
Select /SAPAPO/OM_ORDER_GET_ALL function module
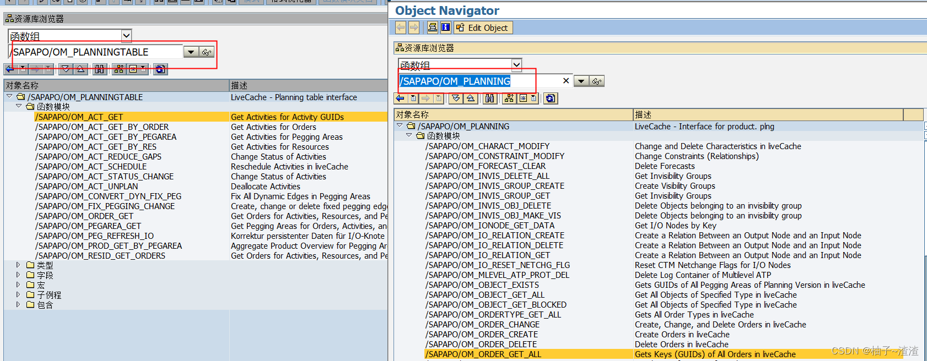(483, 354)
